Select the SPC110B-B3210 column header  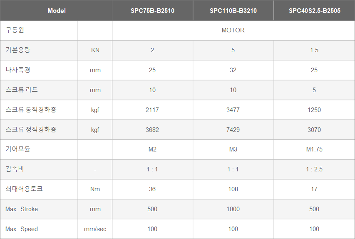233,11
